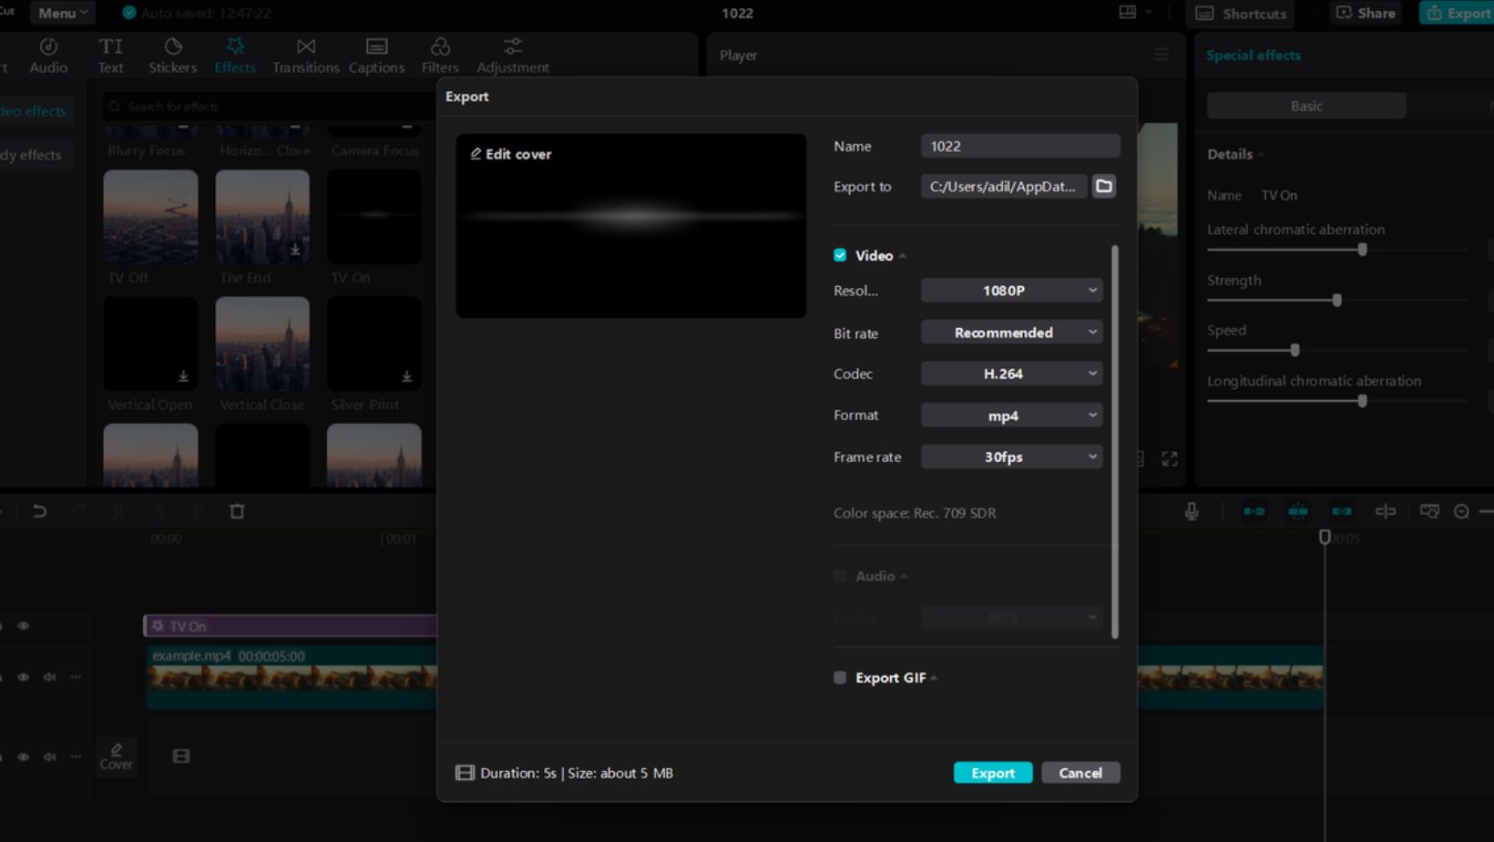1494x842 pixels.
Task: Download the Vertical Open effect
Action: coord(183,376)
